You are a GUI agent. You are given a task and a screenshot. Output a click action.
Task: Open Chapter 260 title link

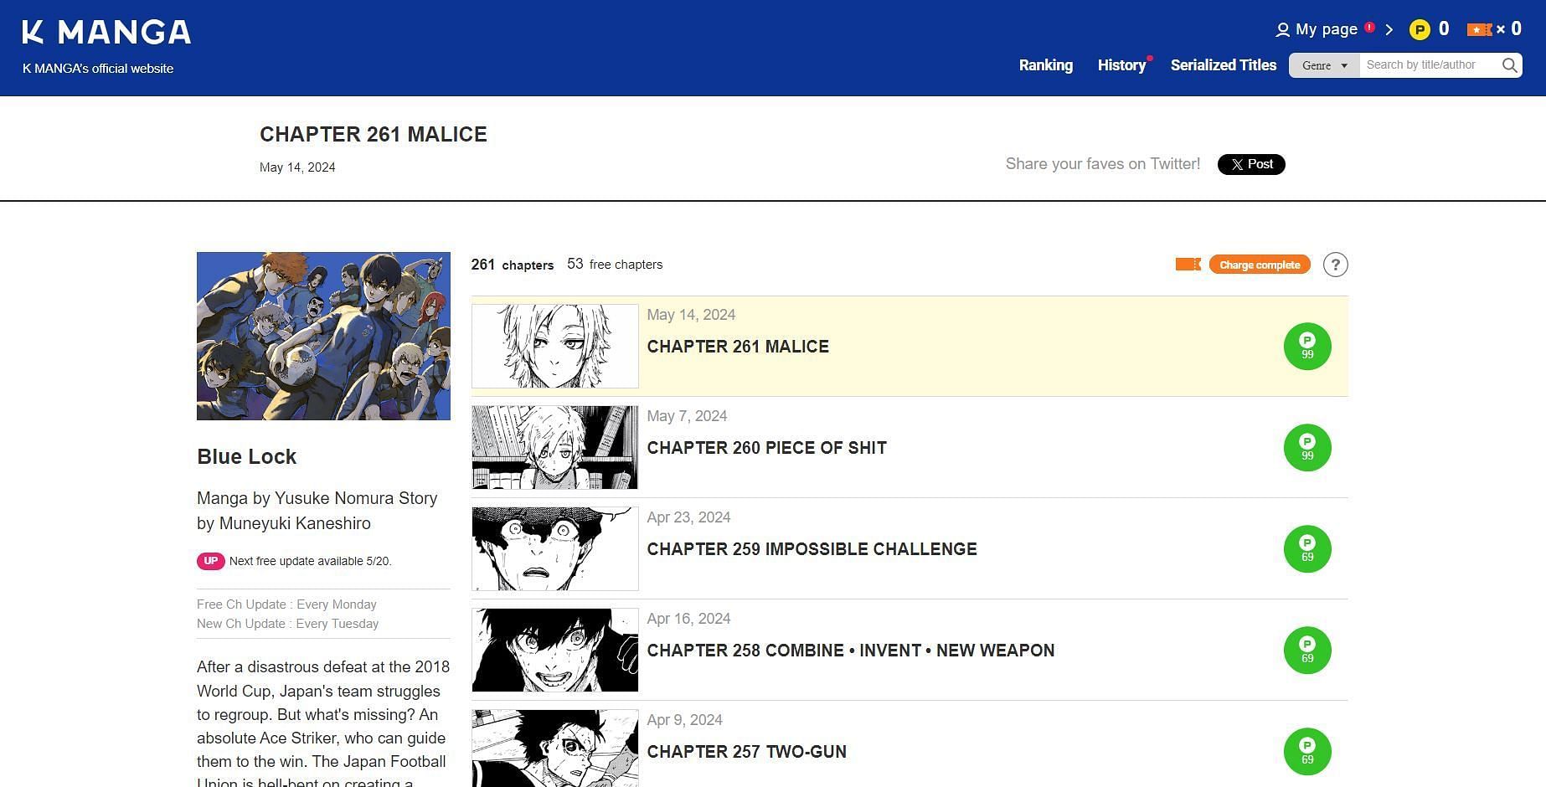tap(767, 448)
